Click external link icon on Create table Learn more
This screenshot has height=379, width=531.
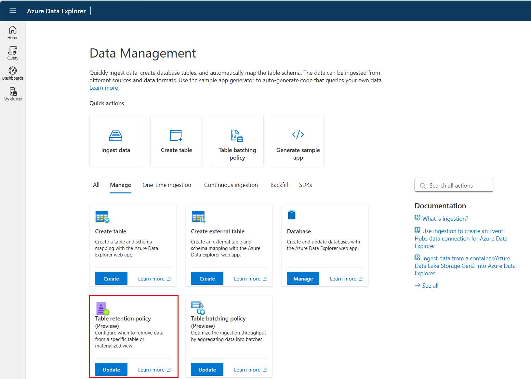169,279
